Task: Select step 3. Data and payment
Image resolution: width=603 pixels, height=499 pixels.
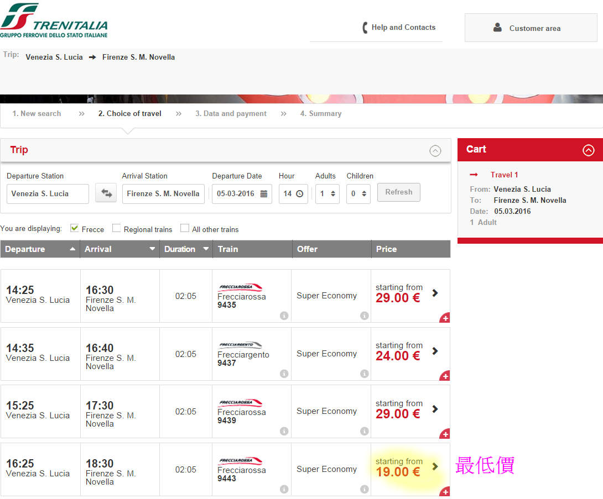Action: coord(231,114)
